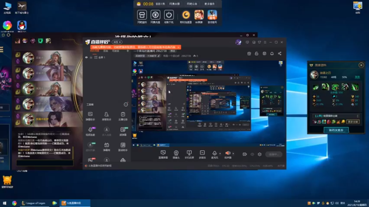Add 摄像头 camera source
The image size is (369, 207).
tap(176, 155)
